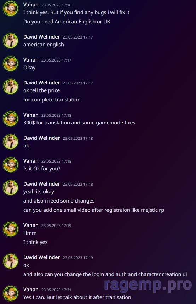Click the timestamp 23.05.2023 17:21

56,290
